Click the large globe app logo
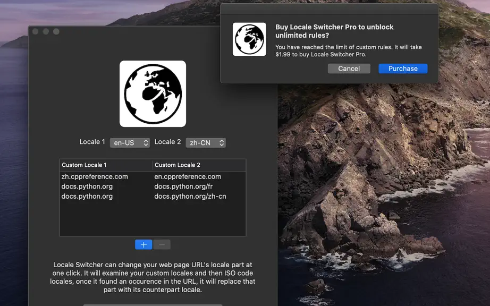 point(153,93)
